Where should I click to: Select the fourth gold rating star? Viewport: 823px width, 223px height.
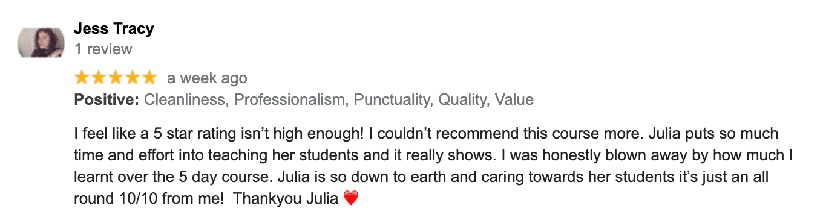click(x=131, y=78)
